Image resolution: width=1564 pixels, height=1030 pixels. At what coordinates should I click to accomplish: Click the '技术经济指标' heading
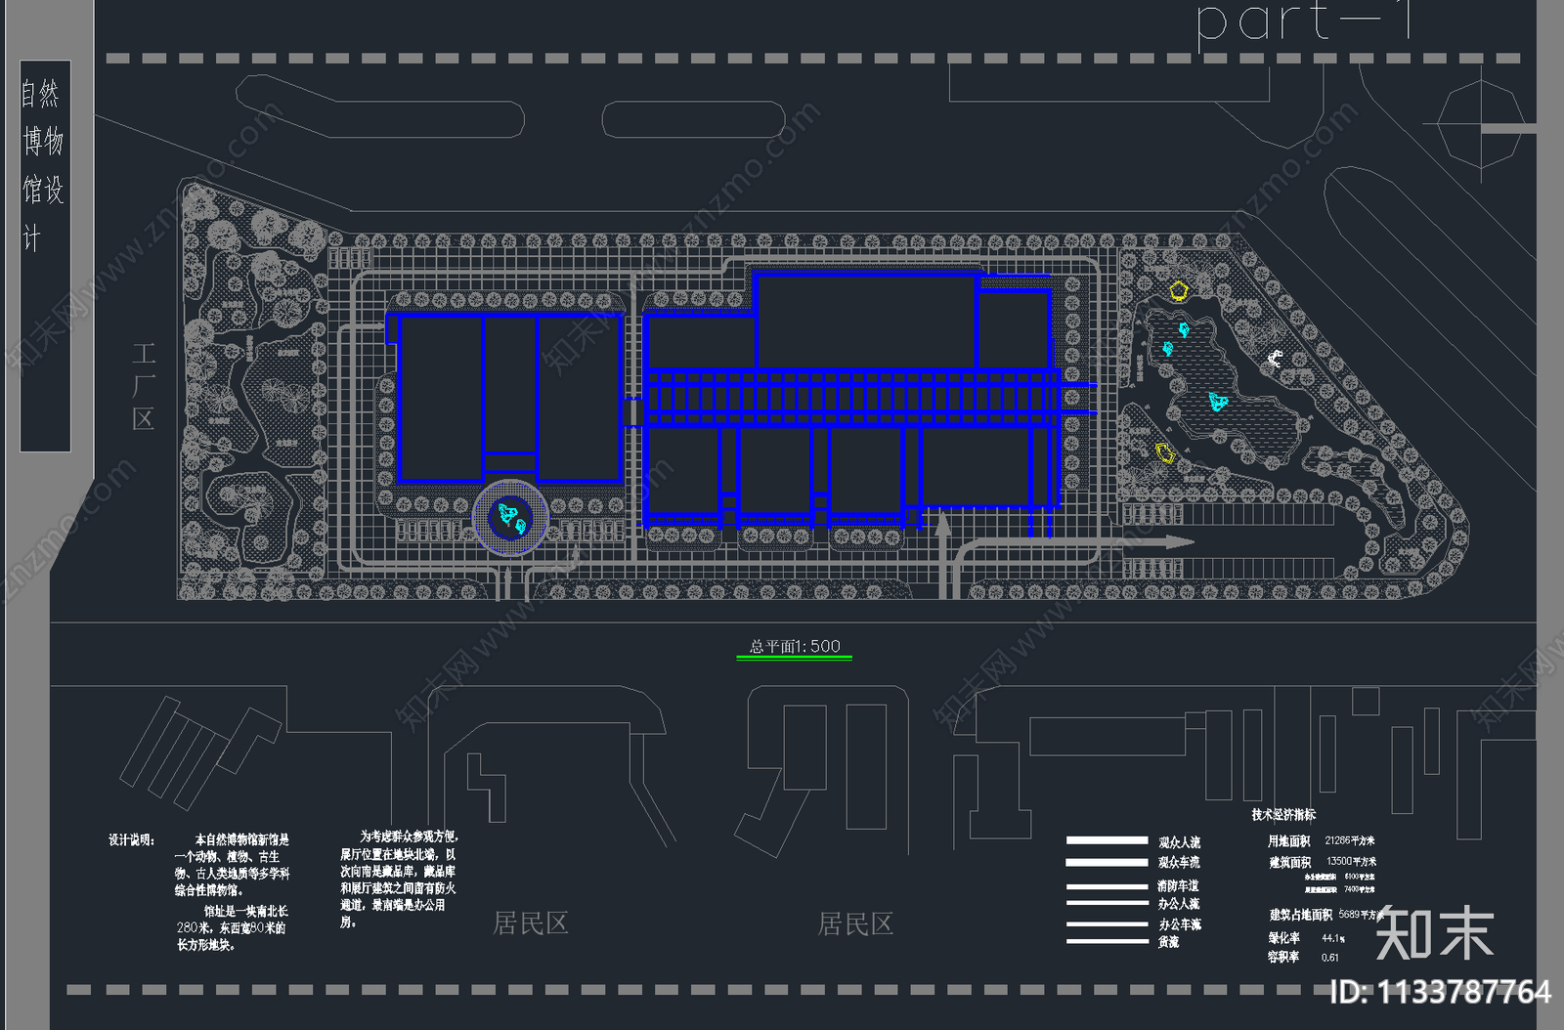(x=1283, y=814)
